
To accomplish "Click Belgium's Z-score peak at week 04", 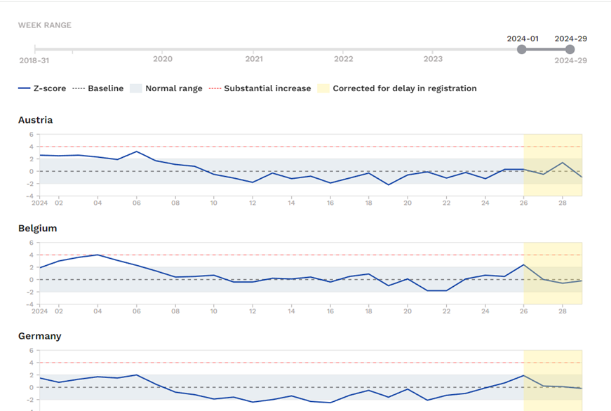I will click(x=98, y=255).
